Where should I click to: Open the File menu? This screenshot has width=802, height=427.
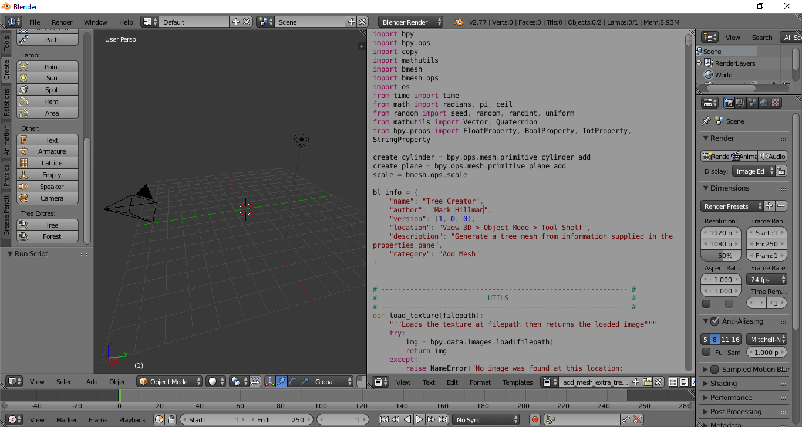tap(35, 22)
